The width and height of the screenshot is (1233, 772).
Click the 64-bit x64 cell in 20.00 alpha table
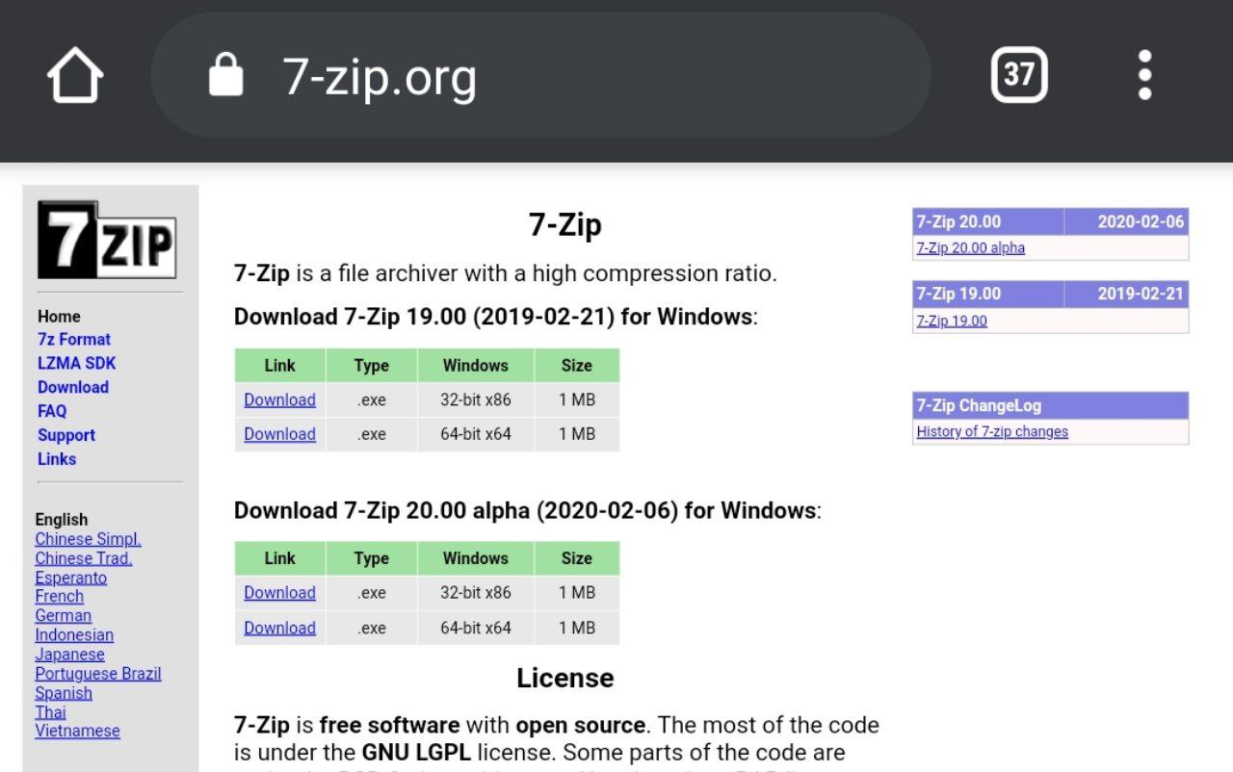click(476, 628)
